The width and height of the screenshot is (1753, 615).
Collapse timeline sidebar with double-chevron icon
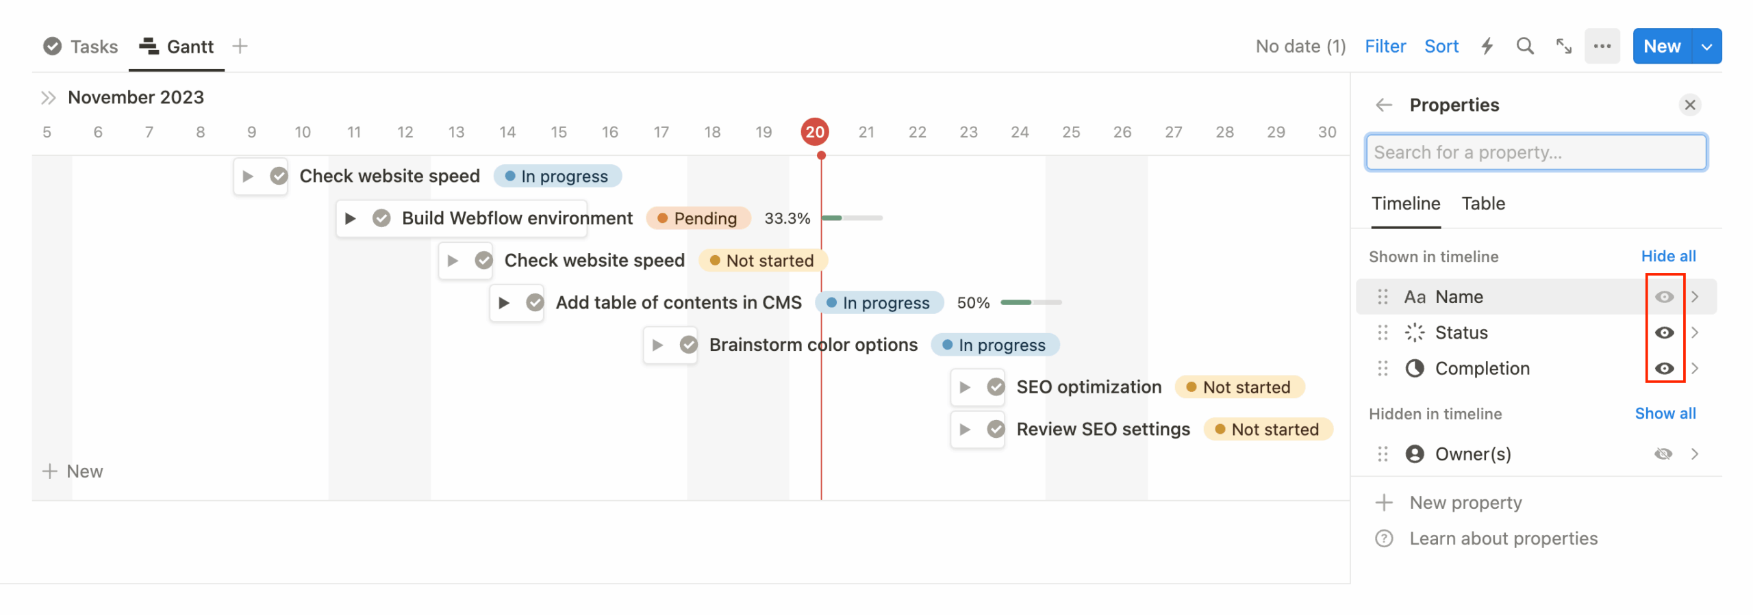[48, 98]
